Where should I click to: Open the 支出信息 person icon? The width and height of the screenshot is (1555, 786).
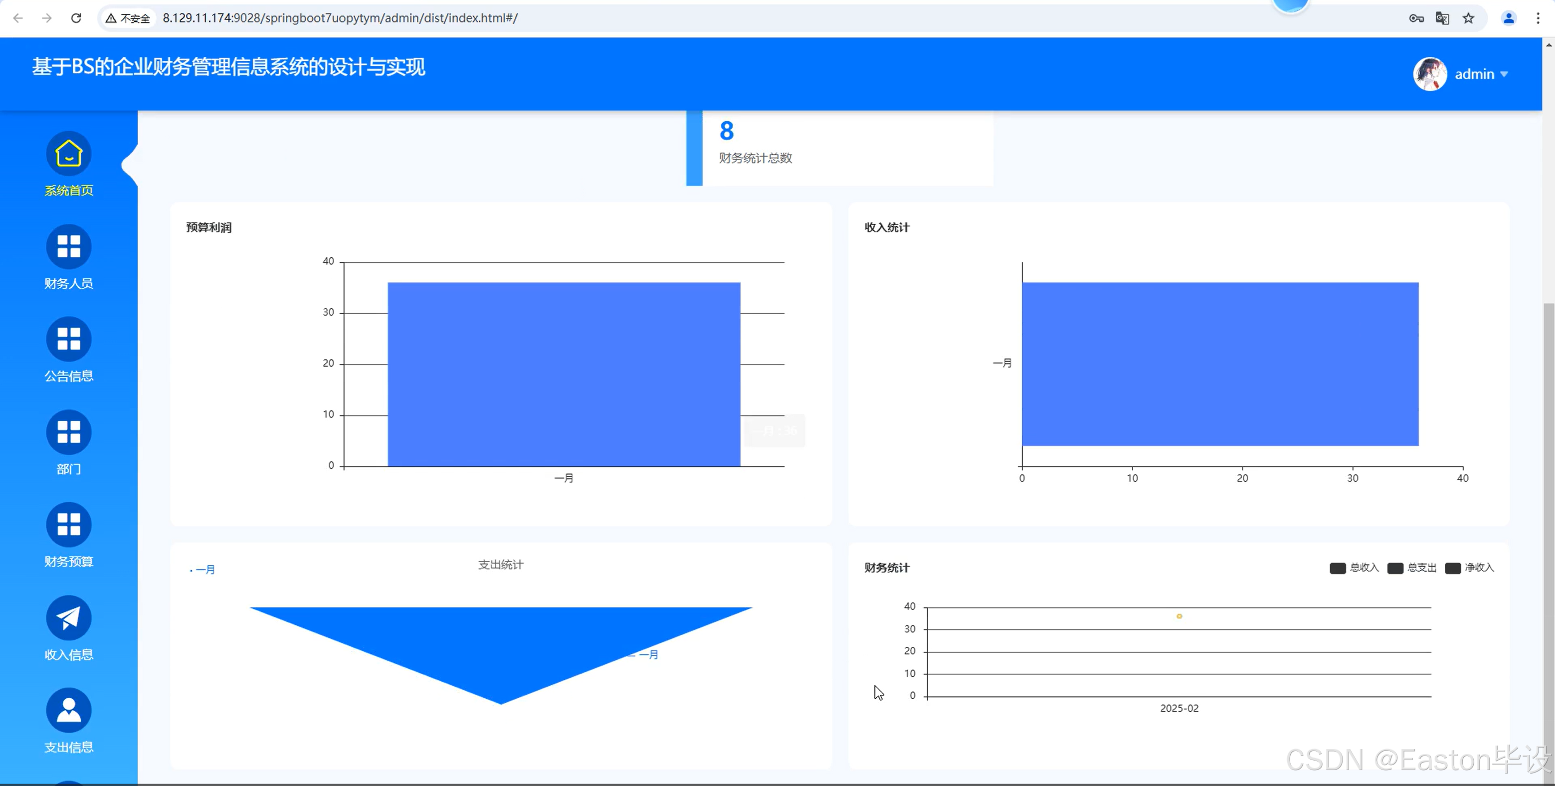[x=69, y=710]
